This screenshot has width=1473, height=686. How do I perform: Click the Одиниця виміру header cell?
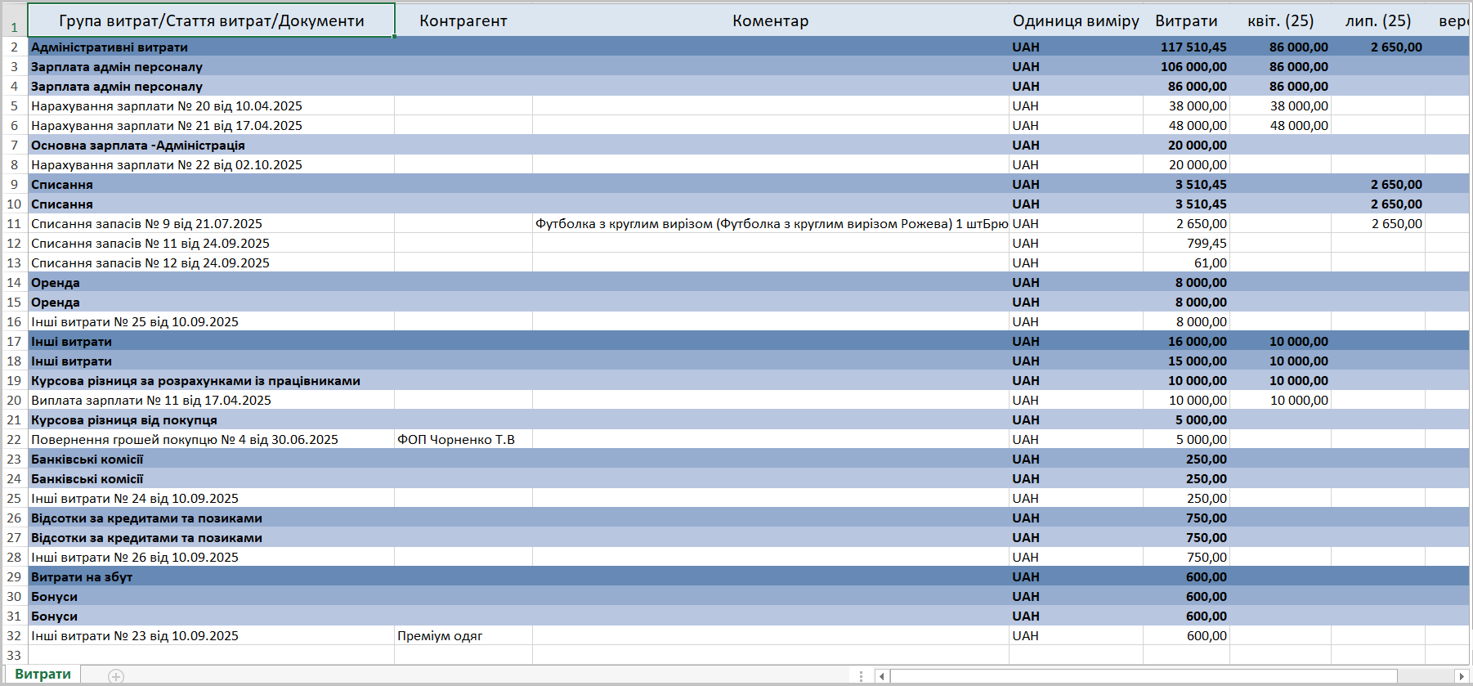[1075, 21]
